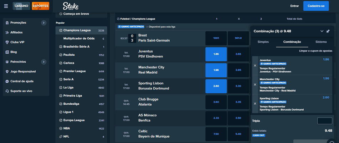The image size is (339, 143).
Task: Toggle Juventus 1.86 home win odds
Action: pos(216,54)
